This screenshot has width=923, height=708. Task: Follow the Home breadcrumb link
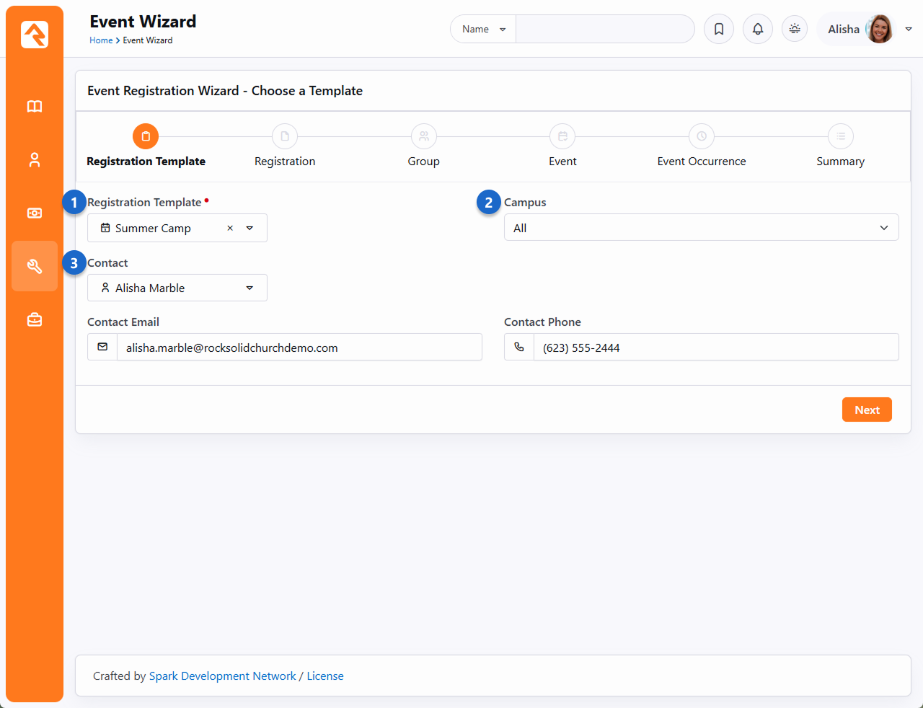point(100,40)
